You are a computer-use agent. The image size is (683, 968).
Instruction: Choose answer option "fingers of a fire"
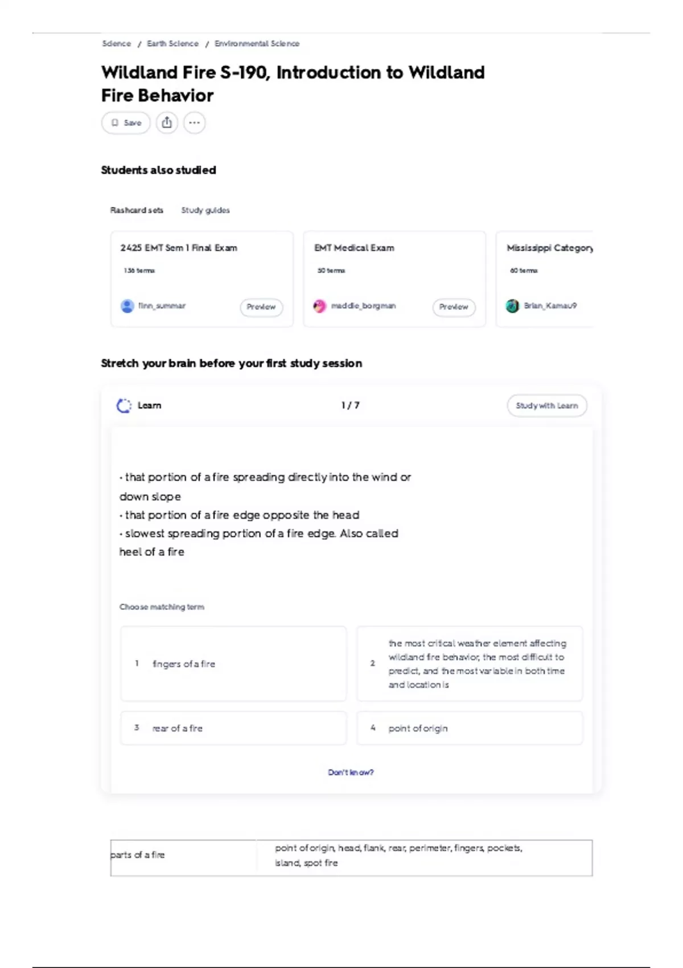click(233, 663)
